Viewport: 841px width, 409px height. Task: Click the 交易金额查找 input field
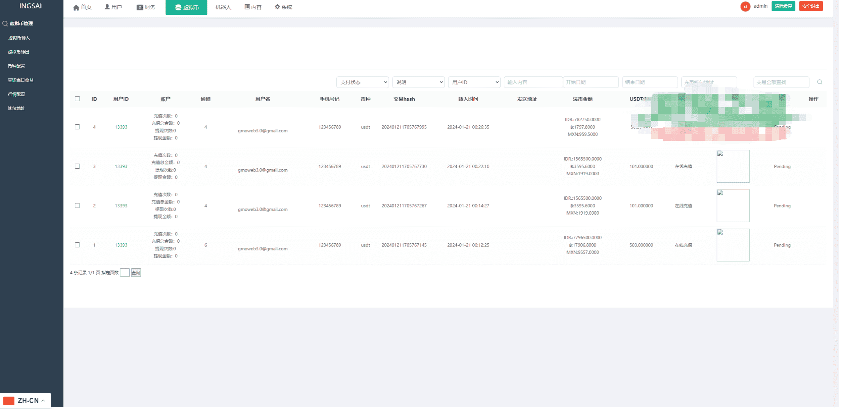point(781,82)
